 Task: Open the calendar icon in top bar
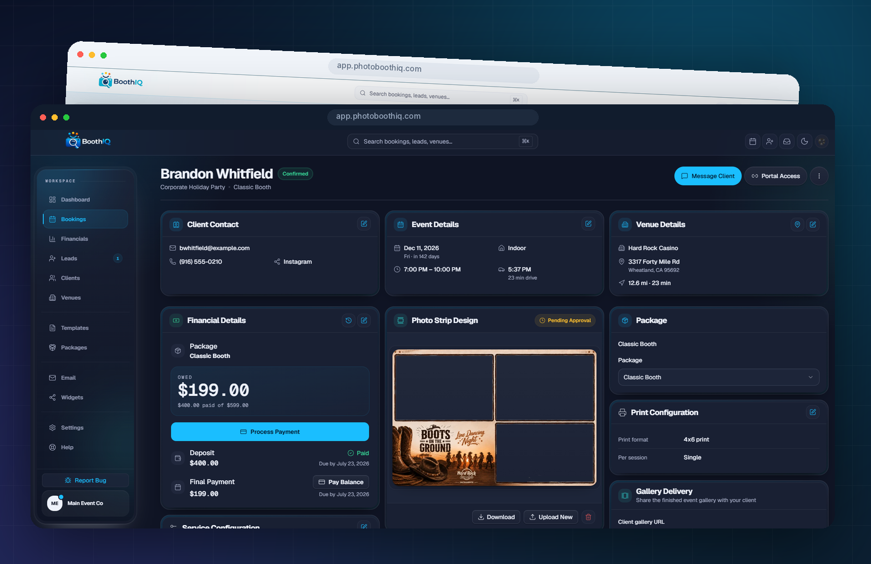[752, 142]
